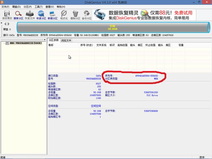Click the cylinder count value 6527
The height and width of the screenshot is (159, 212).
(98, 84)
